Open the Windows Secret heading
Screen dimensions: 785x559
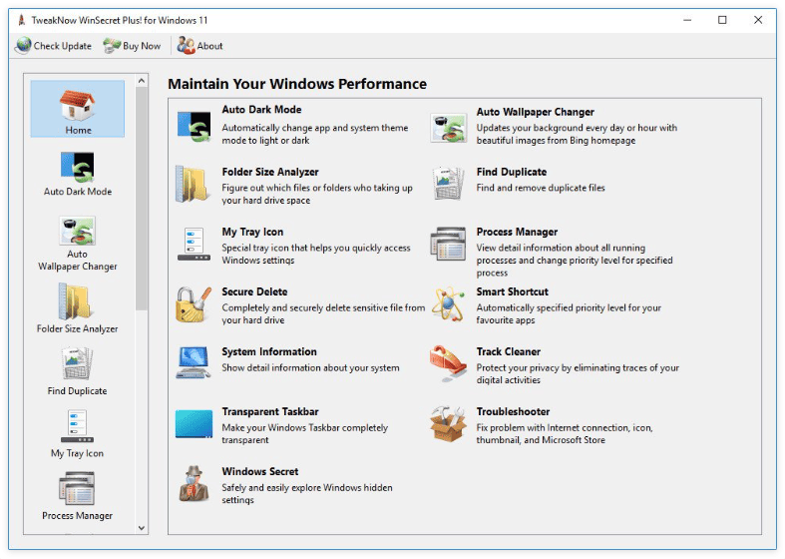click(x=260, y=471)
